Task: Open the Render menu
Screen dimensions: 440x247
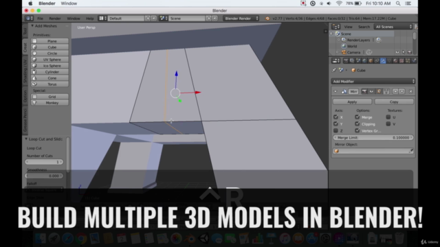Action: [55, 19]
